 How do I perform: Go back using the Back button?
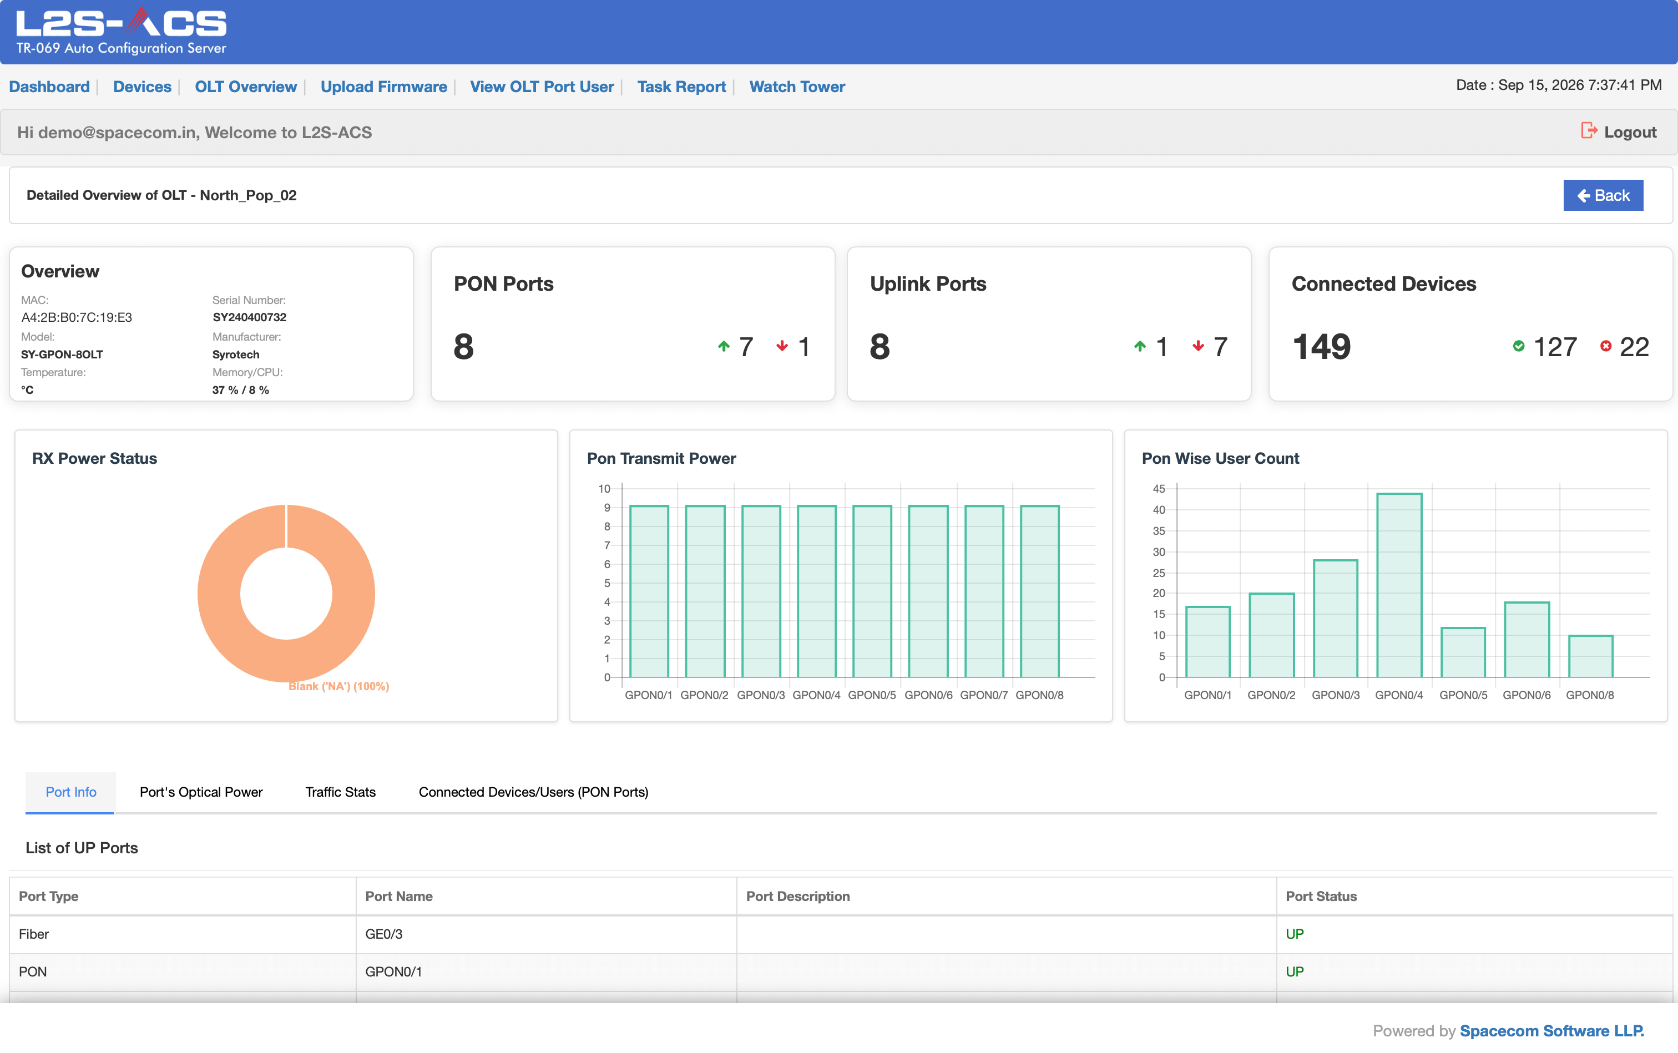click(1603, 195)
